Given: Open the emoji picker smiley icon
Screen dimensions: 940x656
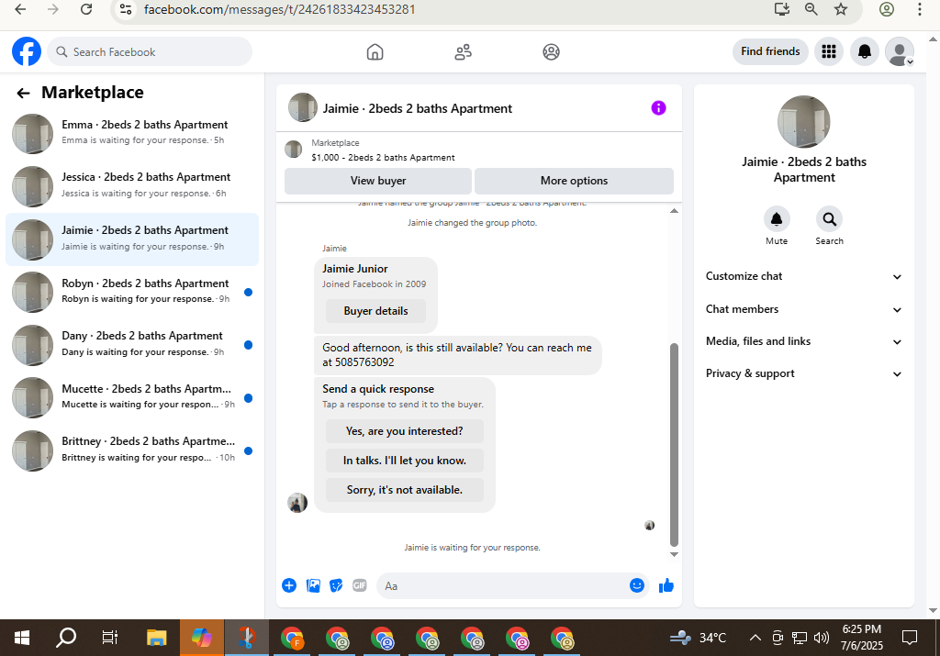Looking at the screenshot, I should 637,585.
